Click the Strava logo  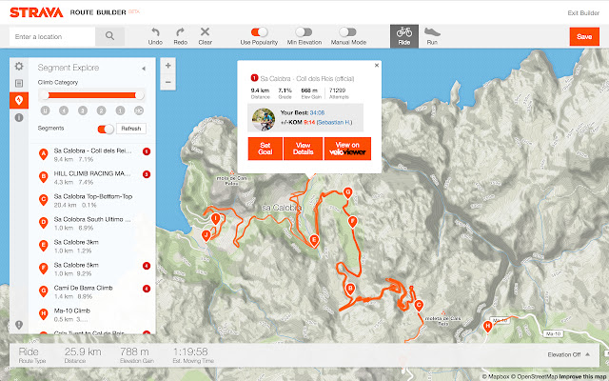click(x=36, y=12)
